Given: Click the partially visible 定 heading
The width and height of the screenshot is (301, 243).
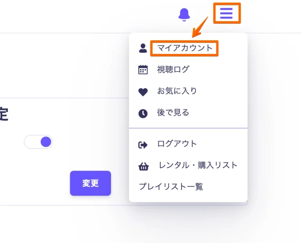Looking at the screenshot, I should tap(4, 115).
